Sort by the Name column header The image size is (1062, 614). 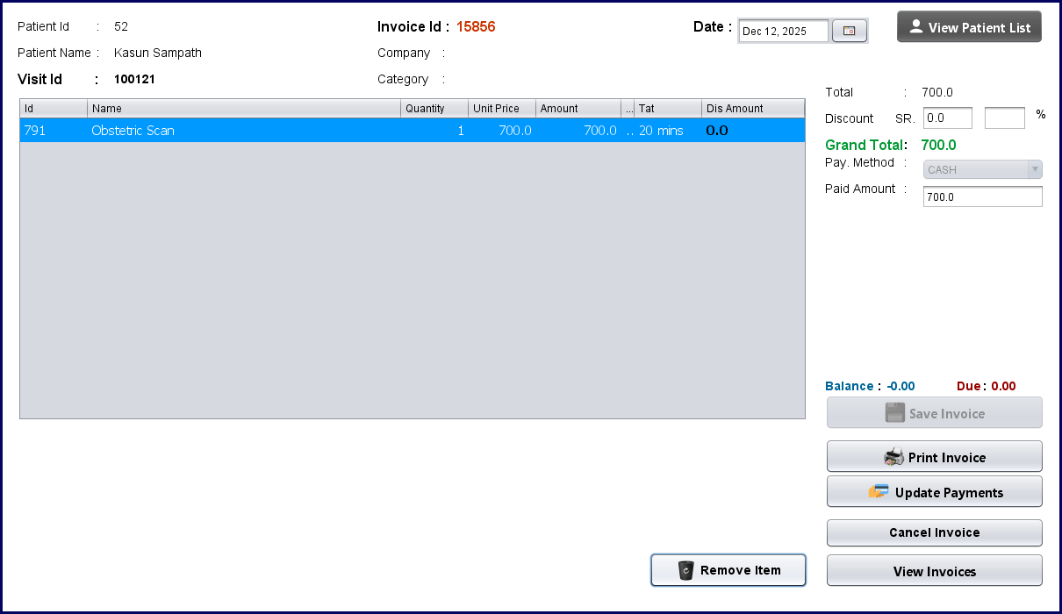(244, 109)
